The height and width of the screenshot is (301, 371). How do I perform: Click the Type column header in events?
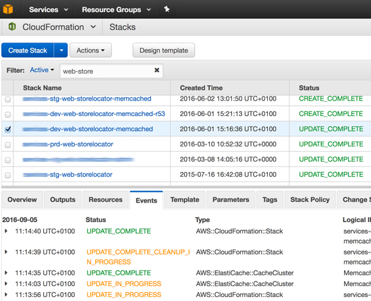click(x=202, y=220)
